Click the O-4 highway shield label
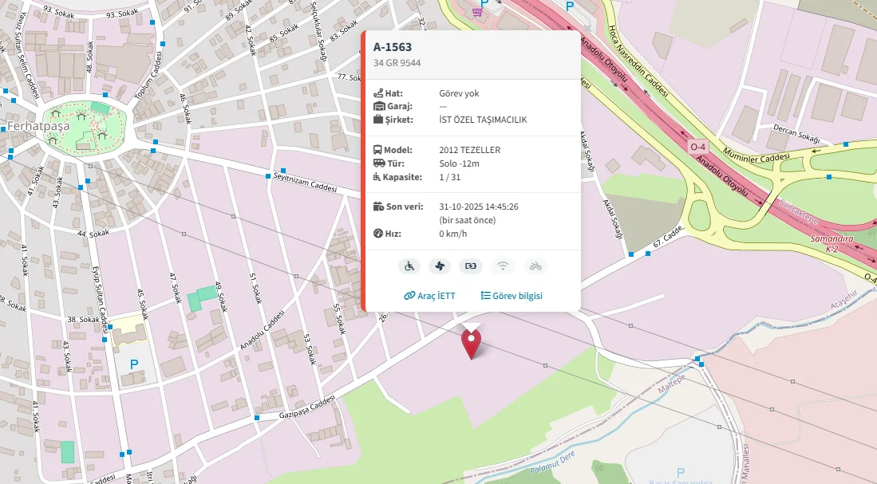This screenshot has height=484, width=877. click(698, 147)
